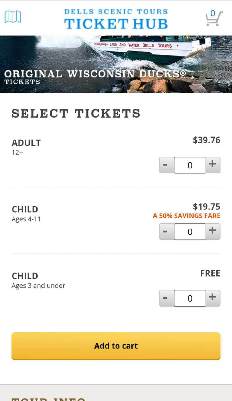Tap the Tour Info section heading
Image resolution: width=232 pixels, height=401 pixels.
coord(48,399)
